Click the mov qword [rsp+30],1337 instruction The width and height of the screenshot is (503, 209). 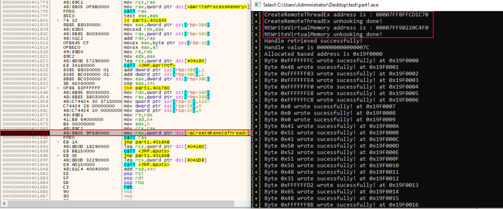pos(166,101)
